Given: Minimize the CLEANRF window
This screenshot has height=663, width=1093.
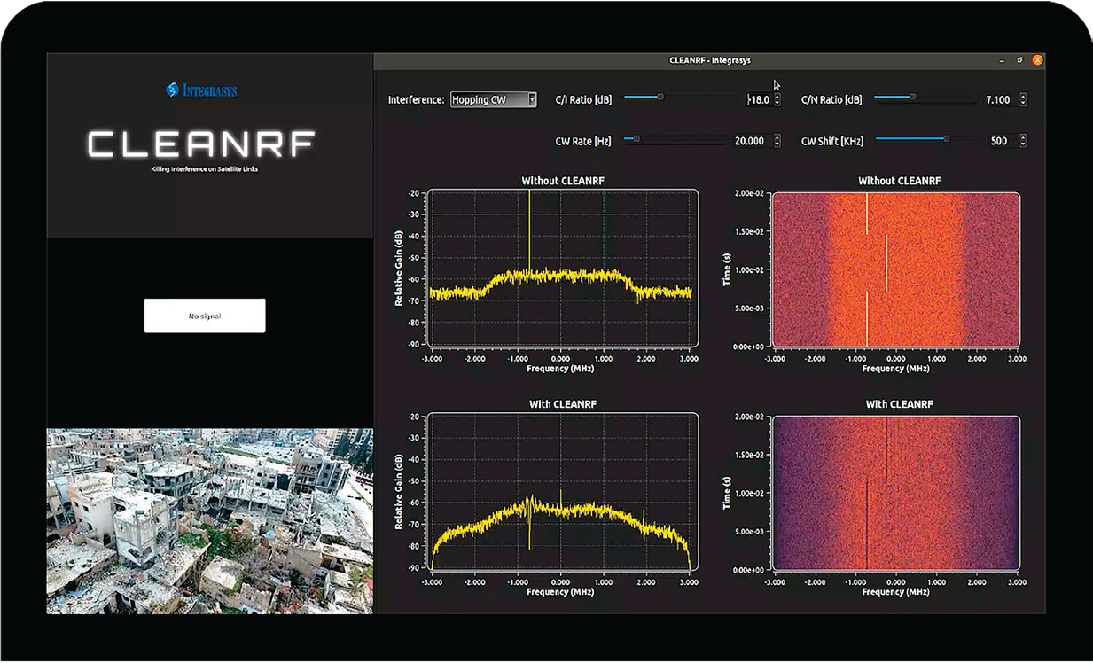Looking at the screenshot, I should point(1003,60).
